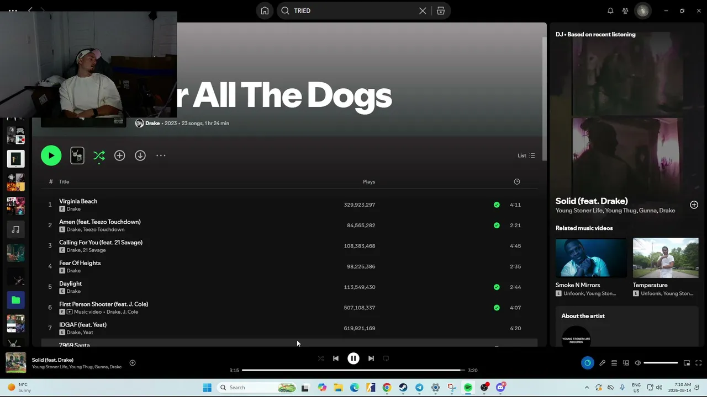The height and width of the screenshot is (397, 707).
Task: Toggle repeat in player bar
Action: coord(386,358)
